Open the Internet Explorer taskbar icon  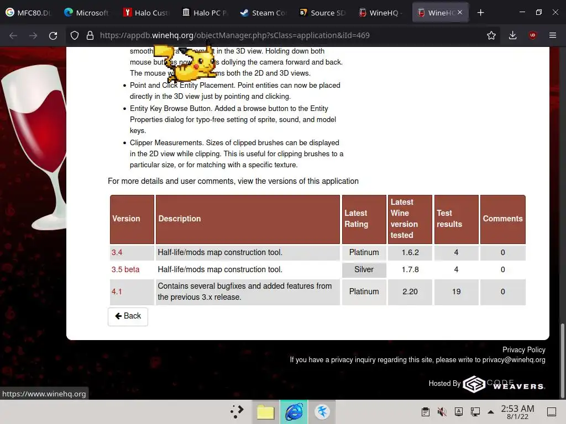294,412
